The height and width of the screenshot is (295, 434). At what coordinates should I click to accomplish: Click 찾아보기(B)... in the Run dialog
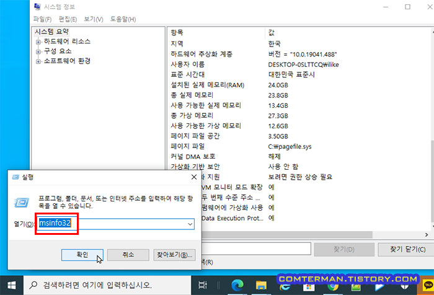pos(174,255)
